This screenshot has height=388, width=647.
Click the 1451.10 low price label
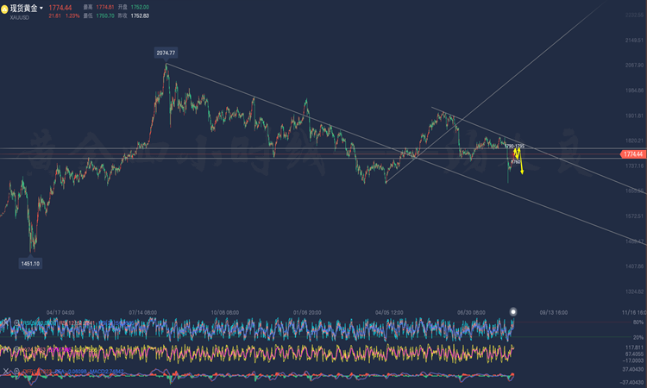point(30,264)
